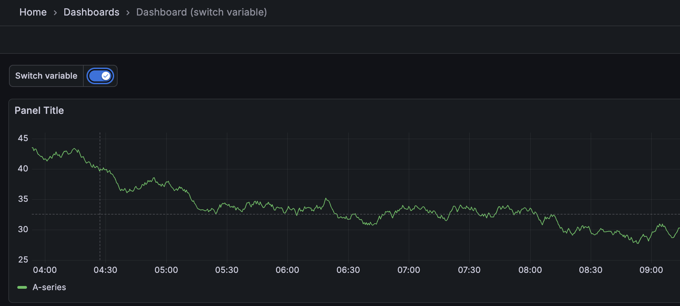Click the green A-series legend color swatch
The width and height of the screenshot is (680, 306).
tap(22, 287)
